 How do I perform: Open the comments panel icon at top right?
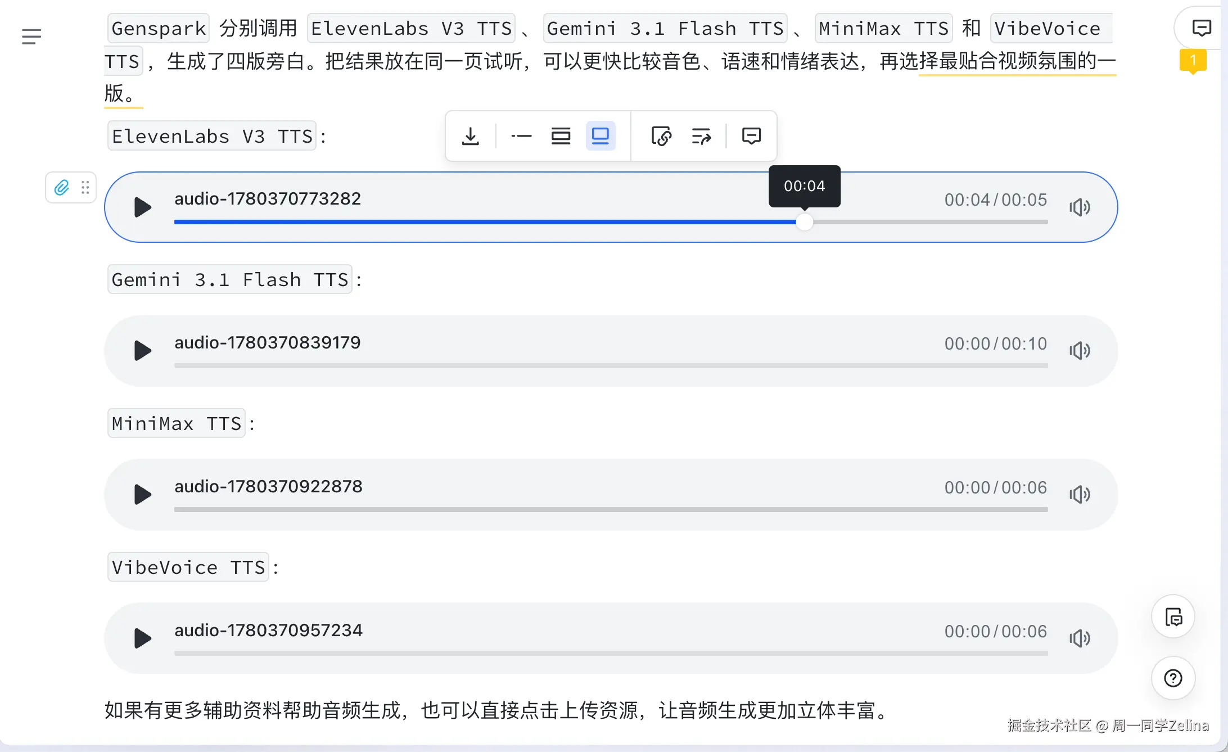pyautogui.click(x=1202, y=28)
